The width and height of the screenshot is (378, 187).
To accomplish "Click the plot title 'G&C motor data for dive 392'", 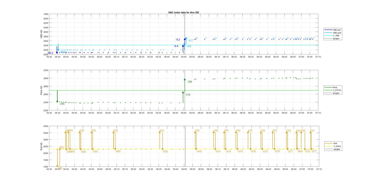I will click(x=184, y=12).
